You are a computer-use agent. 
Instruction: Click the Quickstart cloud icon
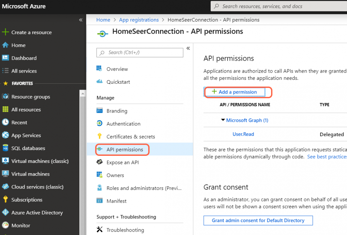point(100,82)
